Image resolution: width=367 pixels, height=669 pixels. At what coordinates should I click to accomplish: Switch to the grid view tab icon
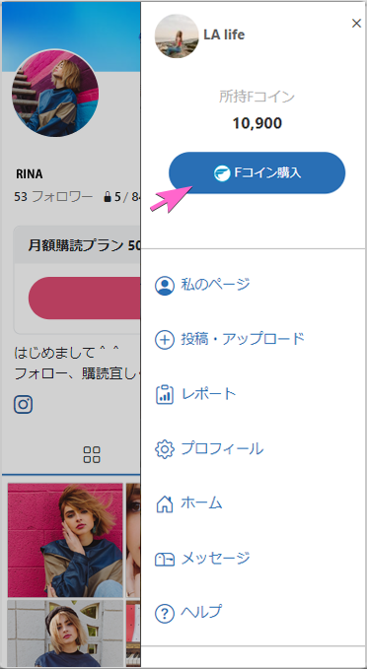[x=92, y=455]
